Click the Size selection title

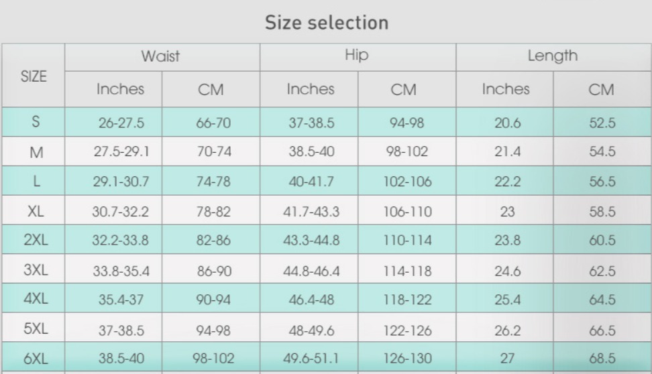point(327,22)
